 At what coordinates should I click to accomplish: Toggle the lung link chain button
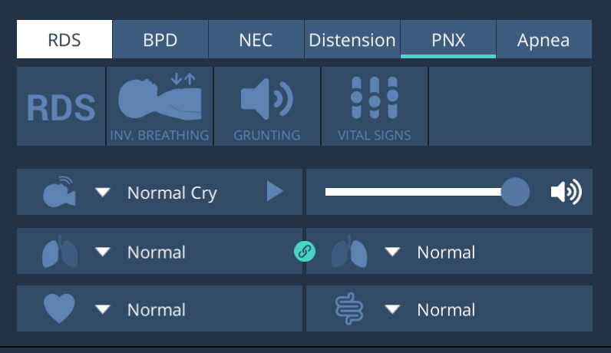click(304, 251)
